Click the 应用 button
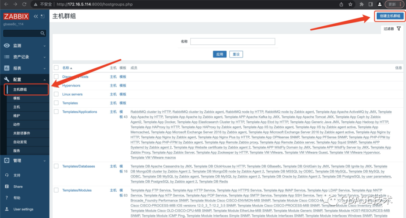Screen dimensions: 406x218 [220, 54]
